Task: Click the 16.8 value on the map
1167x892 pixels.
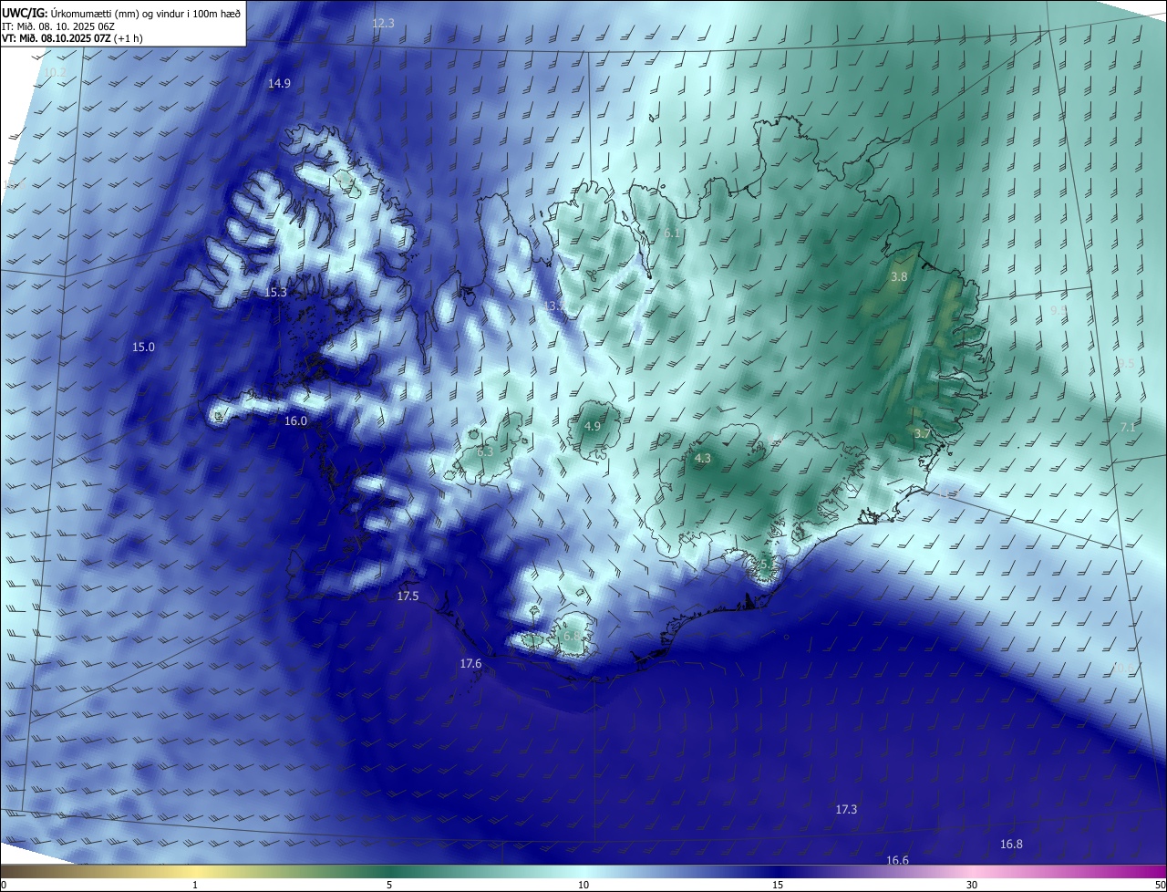Action: pyautogui.click(x=1011, y=845)
